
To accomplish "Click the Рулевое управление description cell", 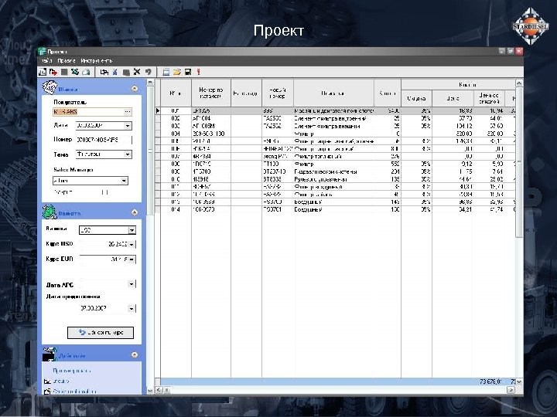I will 333,179.
